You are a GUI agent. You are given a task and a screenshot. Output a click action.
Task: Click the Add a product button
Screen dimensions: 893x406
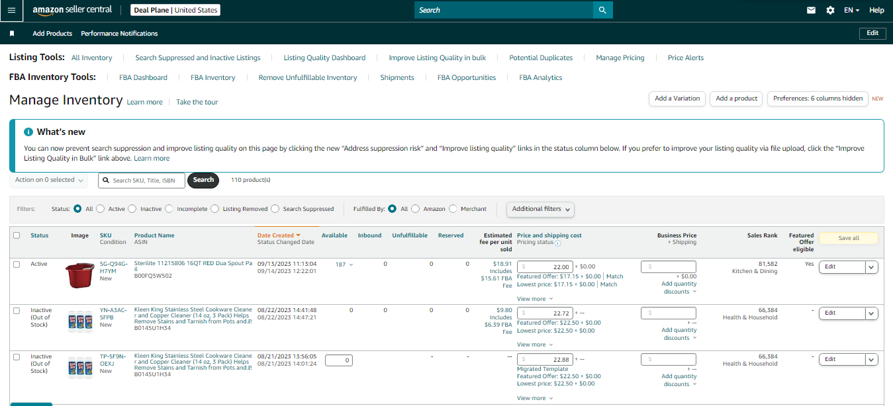[x=736, y=99]
